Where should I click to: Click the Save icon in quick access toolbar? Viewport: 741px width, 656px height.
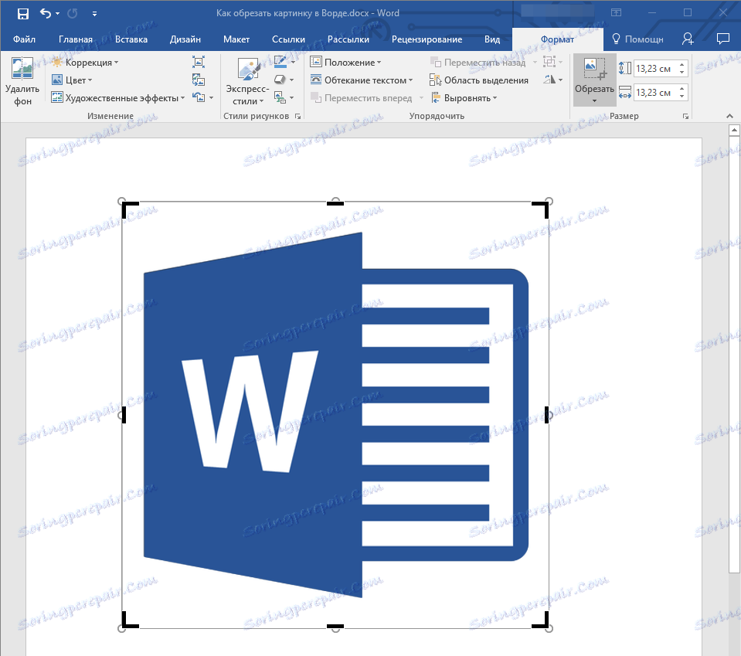pyautogui.click(x=22, y=13)
